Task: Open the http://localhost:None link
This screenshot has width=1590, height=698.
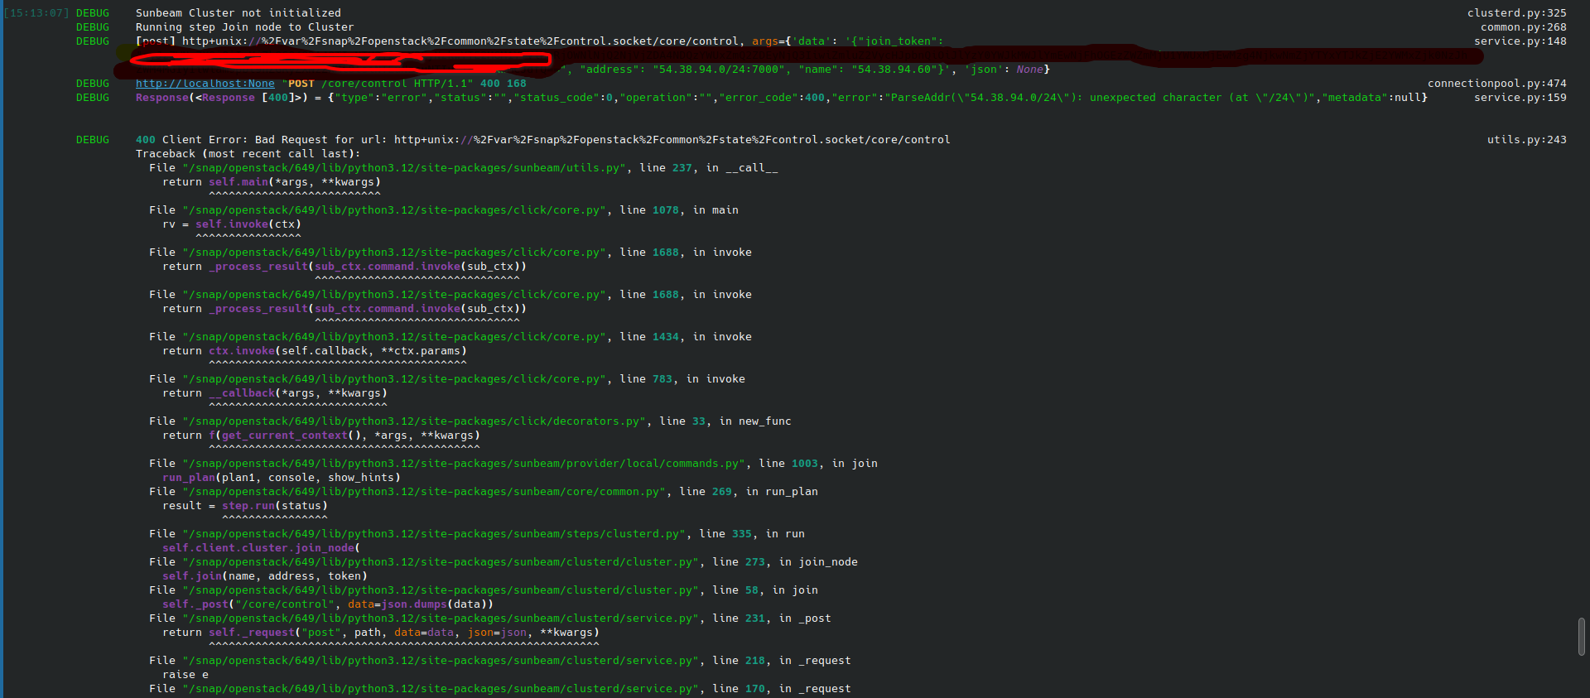Action: click(205, 84)
